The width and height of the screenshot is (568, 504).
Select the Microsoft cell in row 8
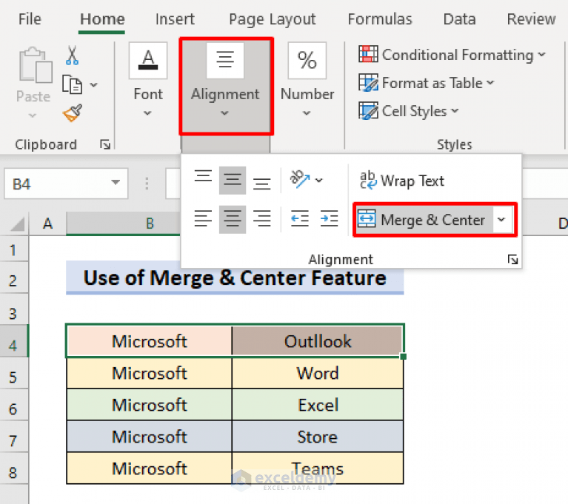[x=150, y=468]
